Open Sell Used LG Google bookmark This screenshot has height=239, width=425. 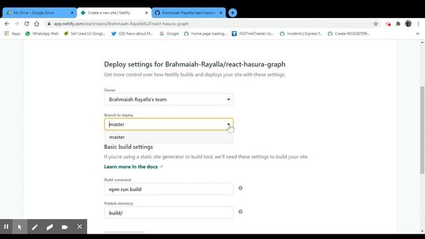(x=84, y=34)
